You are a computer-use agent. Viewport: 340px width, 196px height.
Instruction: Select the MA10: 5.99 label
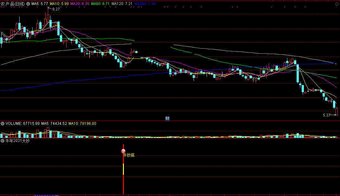(59, 4)
